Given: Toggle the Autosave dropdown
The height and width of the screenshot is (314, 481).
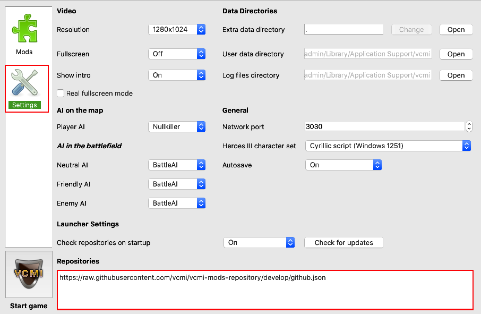Looking at the screenshot, I should pos(343,165).
